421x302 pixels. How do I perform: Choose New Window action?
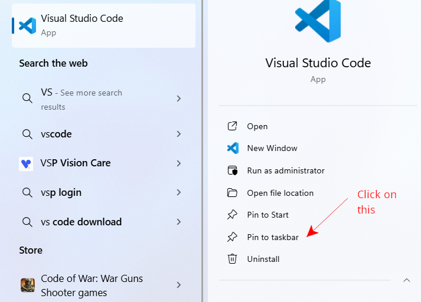point(272,148)
